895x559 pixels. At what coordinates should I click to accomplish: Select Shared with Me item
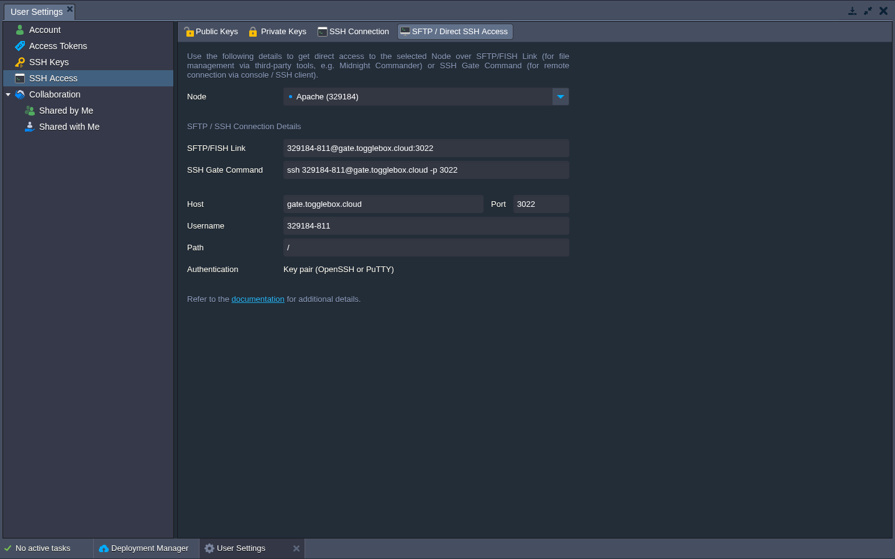[x=88, y=127]
